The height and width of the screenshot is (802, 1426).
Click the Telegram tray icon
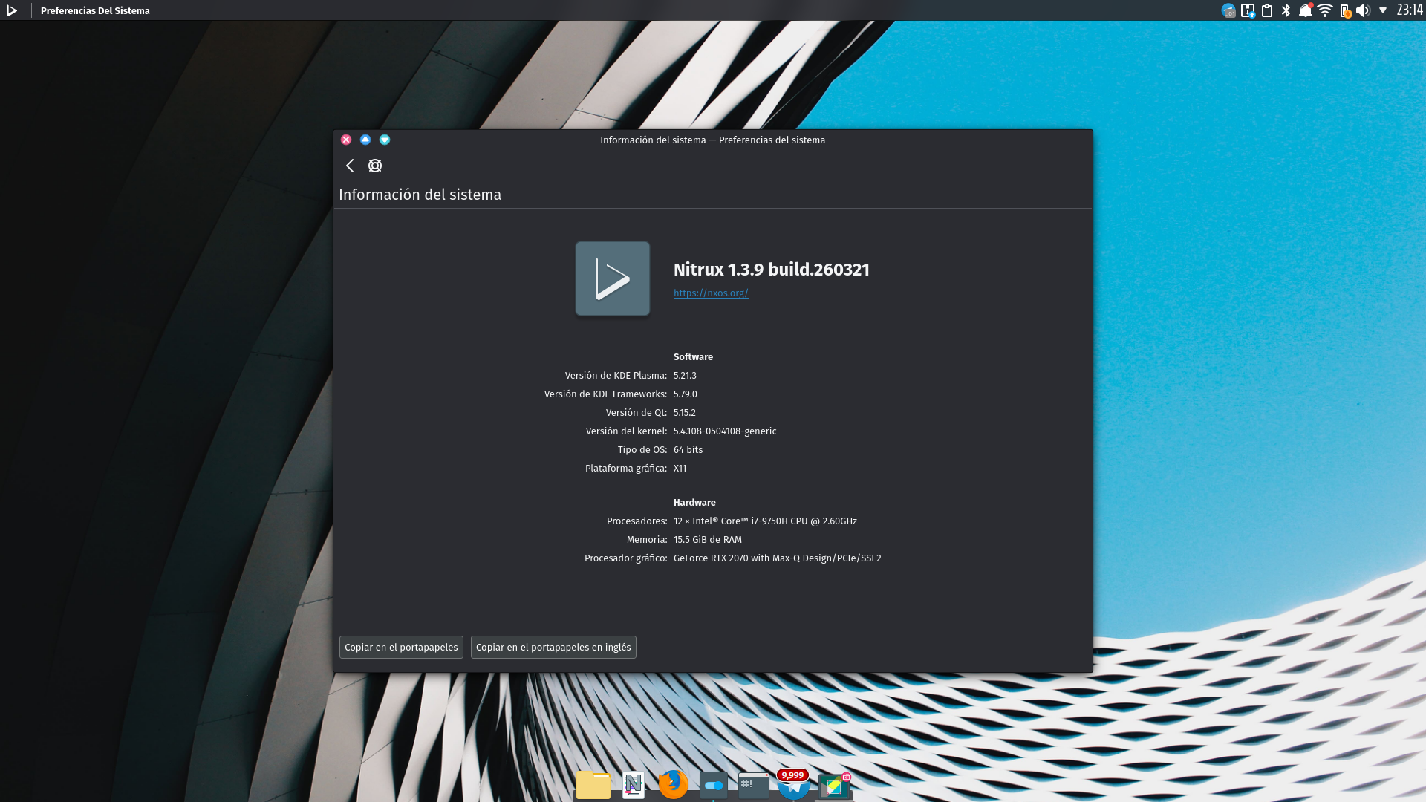pos(1228,10)
